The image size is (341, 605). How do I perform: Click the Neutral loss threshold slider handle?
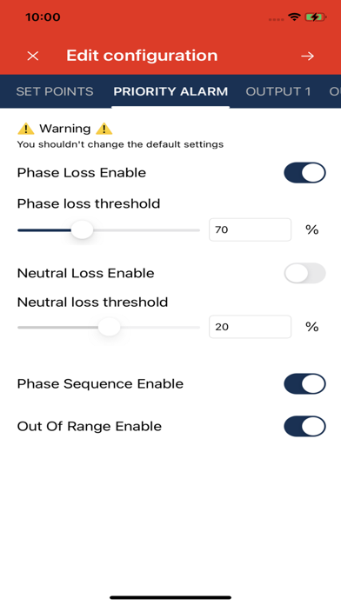[x=110, y=327]
